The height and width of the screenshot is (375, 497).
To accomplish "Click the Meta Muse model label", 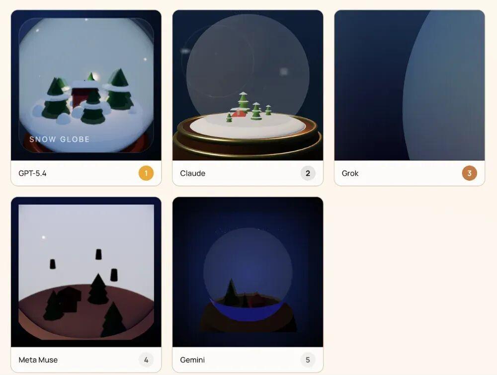I will click(38, 360).
